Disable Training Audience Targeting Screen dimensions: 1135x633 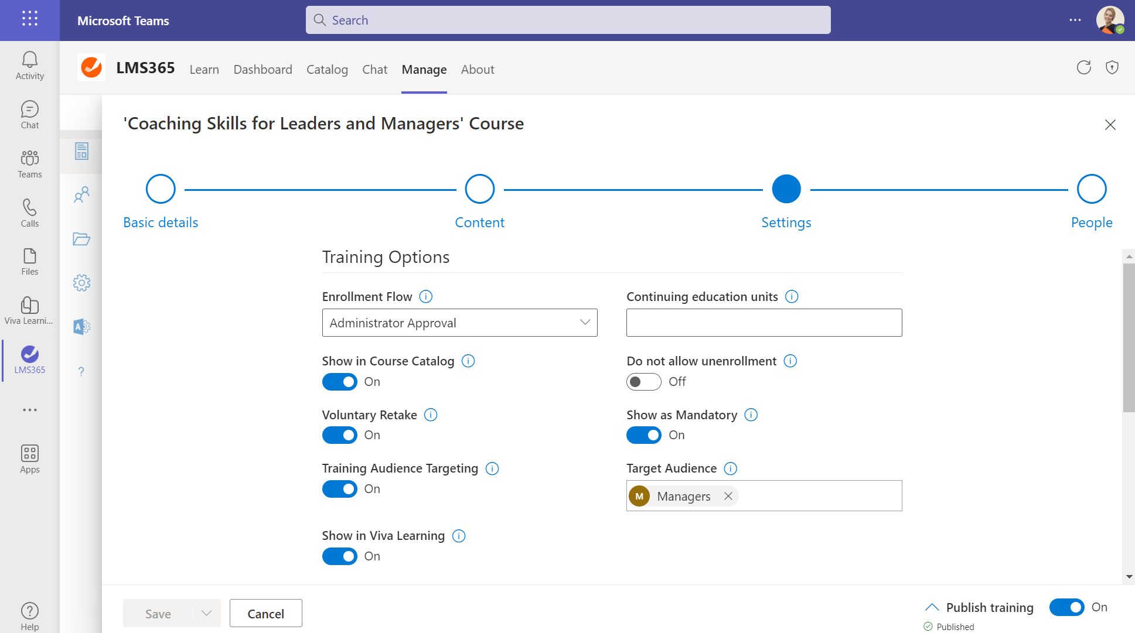339,489
